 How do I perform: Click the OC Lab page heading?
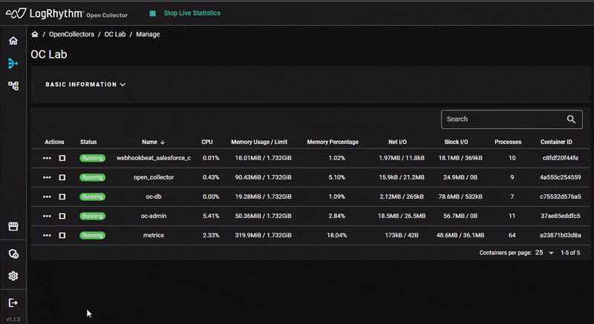[49, 54]
